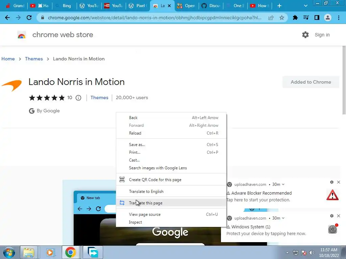Open the media control icon in toolbar
346x259 pixels.
click(x=306, y=18)
